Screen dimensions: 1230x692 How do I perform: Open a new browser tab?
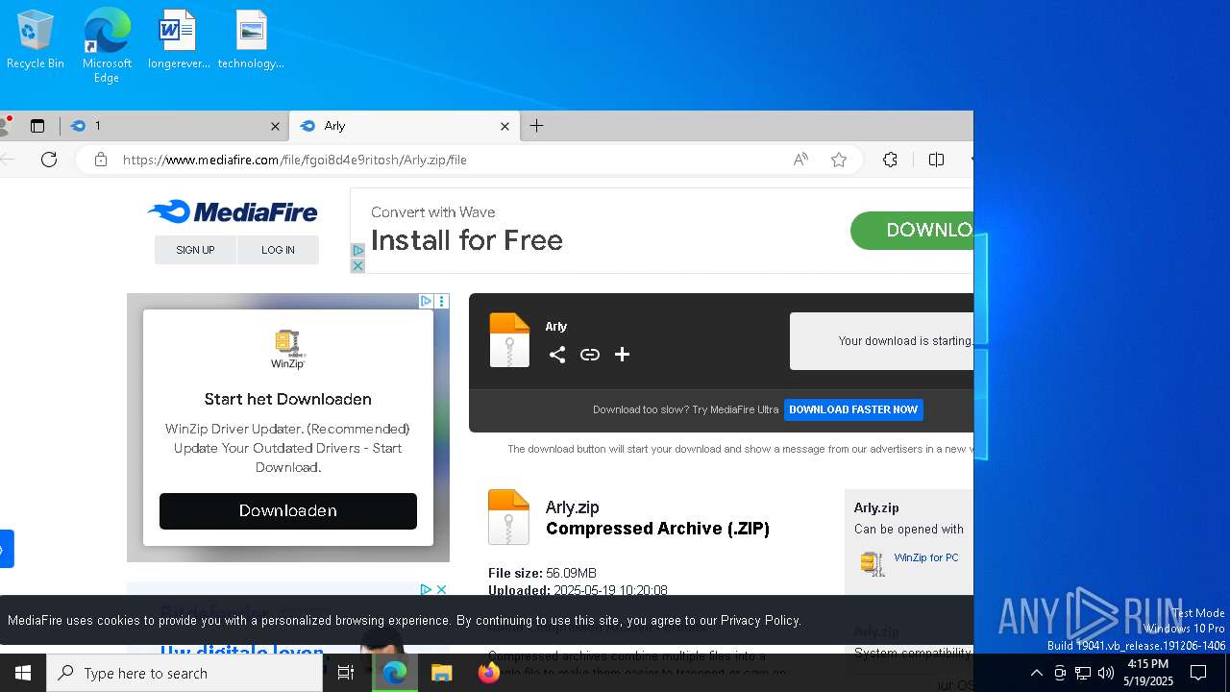[537, 126]
